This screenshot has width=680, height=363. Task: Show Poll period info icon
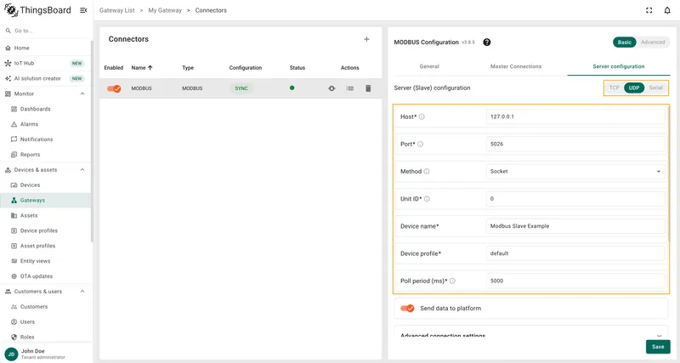(452, 281)
